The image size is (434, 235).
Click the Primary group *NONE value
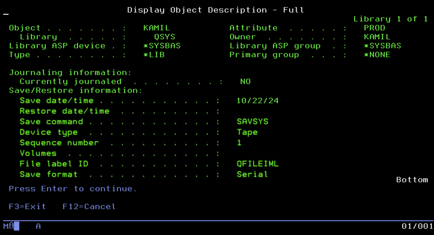pos(377,55)
